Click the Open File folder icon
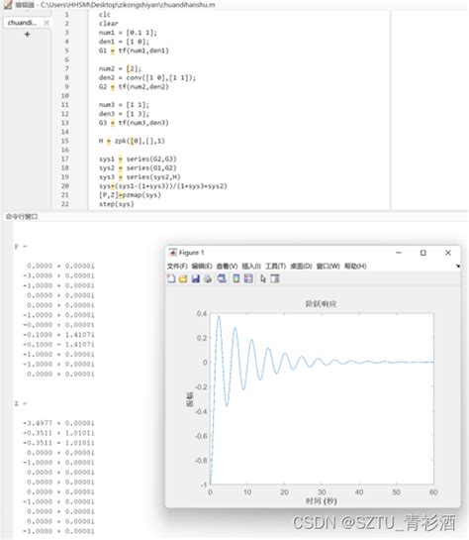The image size is (469, 540). point(183,278)
